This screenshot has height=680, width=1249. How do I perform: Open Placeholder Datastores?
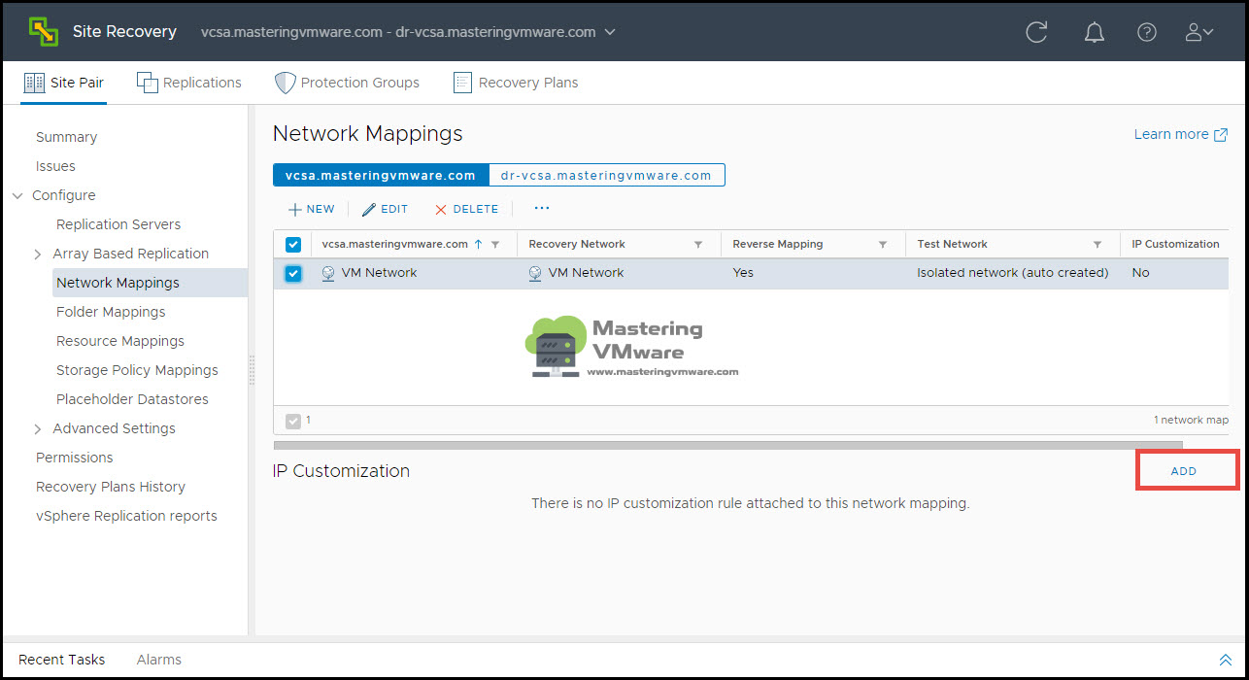[132, 399]
